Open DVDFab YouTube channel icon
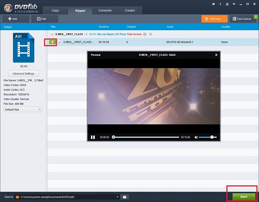The image size is (259, 202). tap(227, 4)
